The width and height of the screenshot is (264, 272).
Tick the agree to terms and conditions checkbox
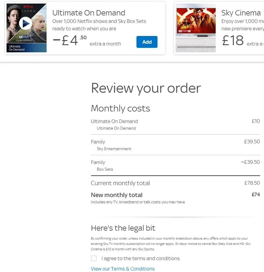[x=94, y=258]
